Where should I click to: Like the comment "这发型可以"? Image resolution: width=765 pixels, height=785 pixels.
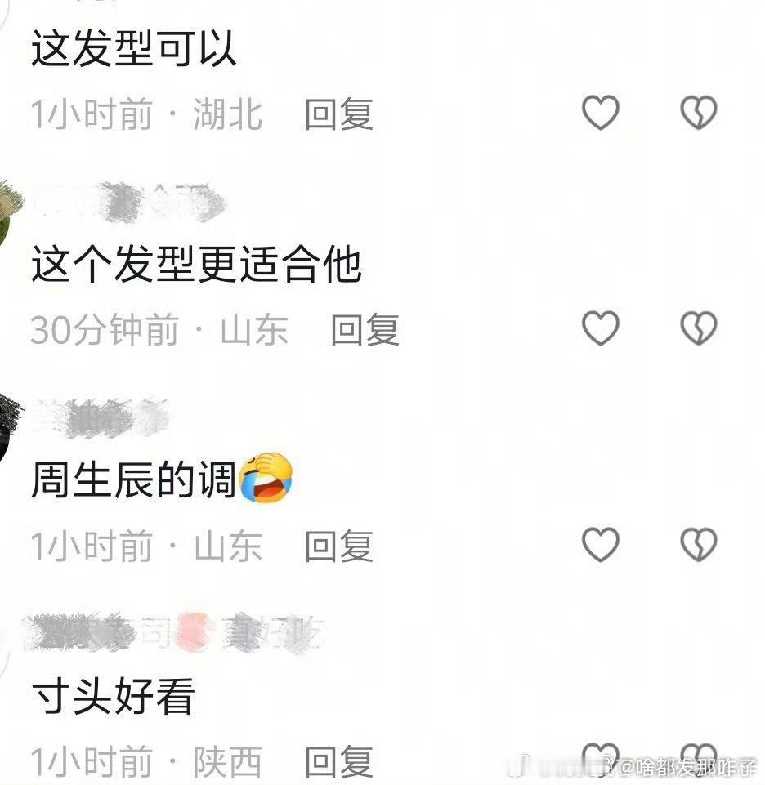click(x=600, y=112)
